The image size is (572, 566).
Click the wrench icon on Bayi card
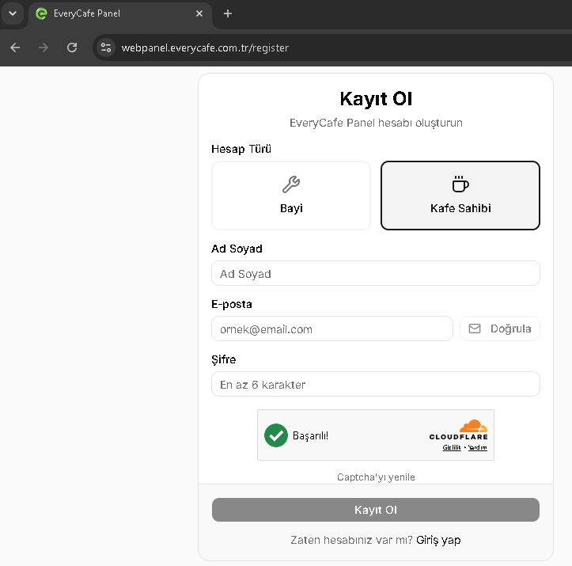pyautogui.click(x=291, y=184)
